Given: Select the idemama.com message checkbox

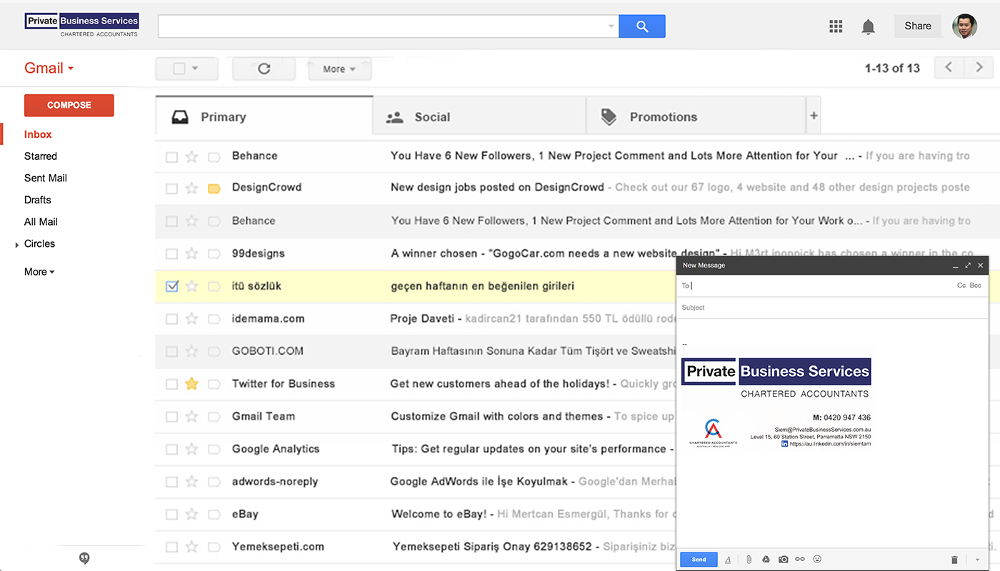Looking at the screenshot, I should coord(171,319).
